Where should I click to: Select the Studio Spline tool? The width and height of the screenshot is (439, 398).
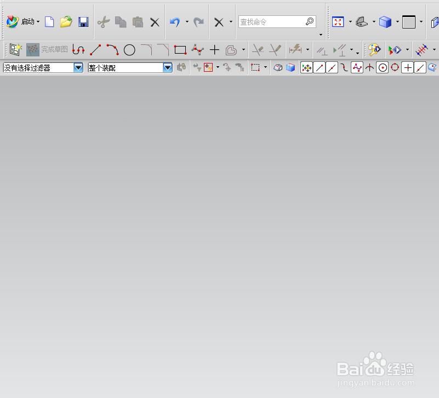click(x=198, y=50)
